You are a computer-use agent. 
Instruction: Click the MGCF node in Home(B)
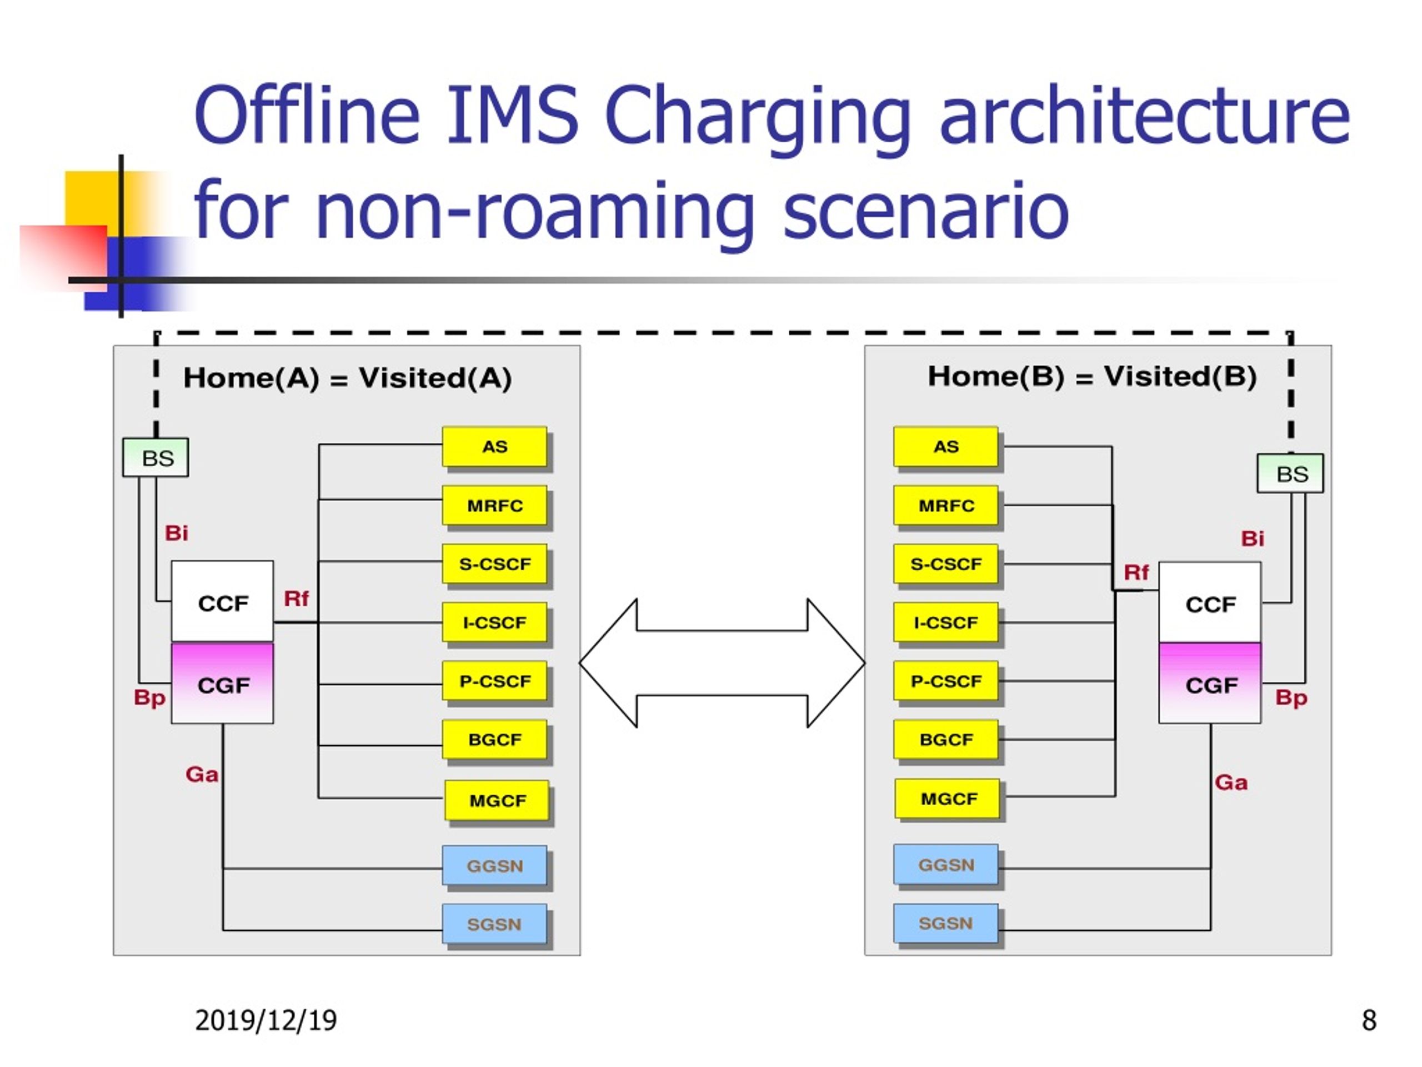click(x=948, y=799)
